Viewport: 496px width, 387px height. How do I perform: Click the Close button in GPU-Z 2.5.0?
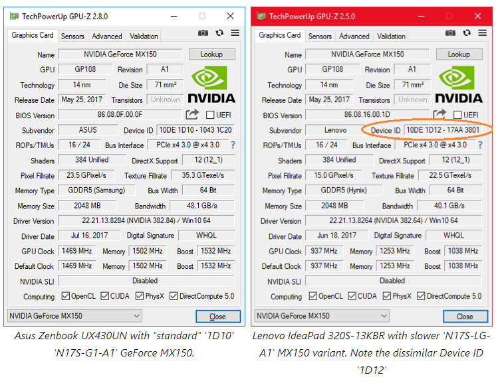tap(465, 316)
